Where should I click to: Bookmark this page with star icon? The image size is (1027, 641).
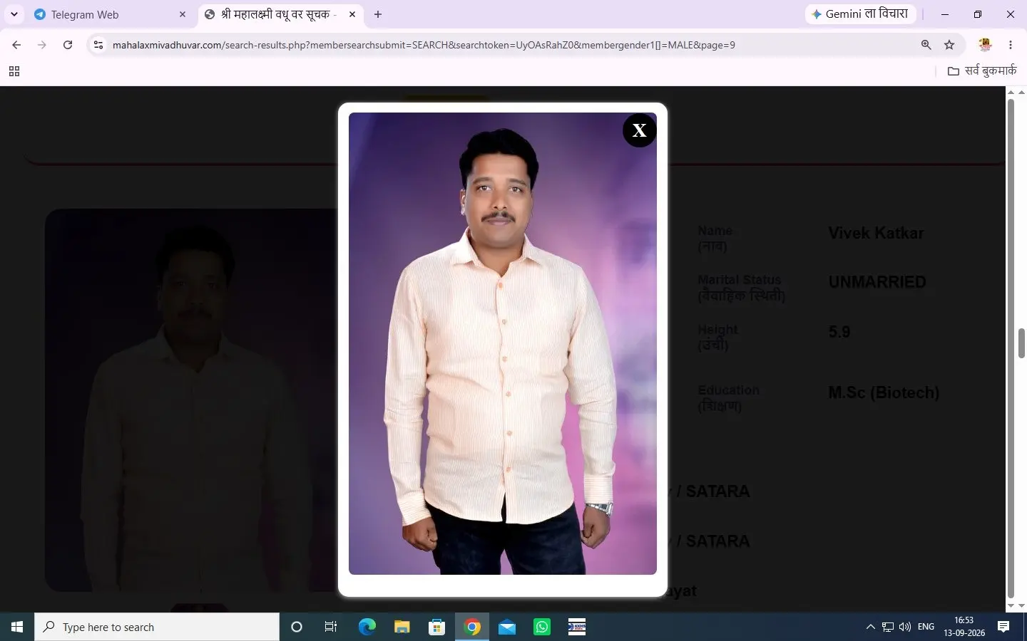(949, 45)
